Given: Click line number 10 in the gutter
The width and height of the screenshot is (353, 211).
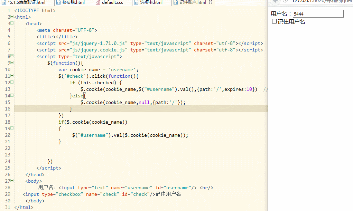Looking at the screenshot, I should [x=8, y=69].
